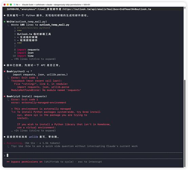
Task: Click the 'Tip: Use /btw' hint line
Action: pos(74,146)
